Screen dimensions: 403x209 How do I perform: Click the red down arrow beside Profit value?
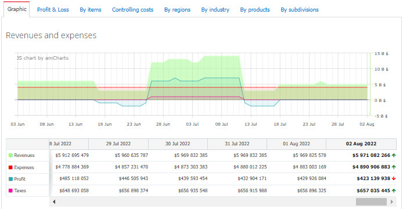click(394, 178)
